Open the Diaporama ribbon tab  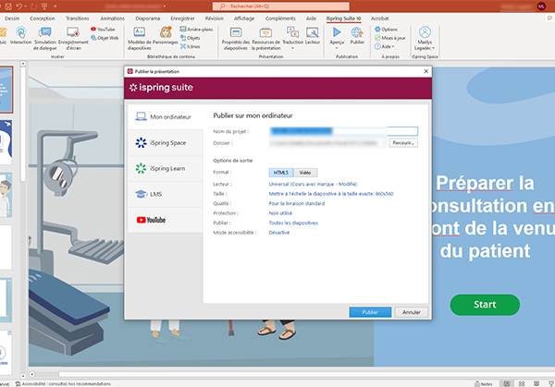148,18
